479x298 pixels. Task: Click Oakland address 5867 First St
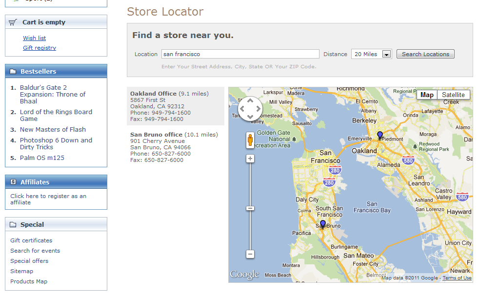148,100
